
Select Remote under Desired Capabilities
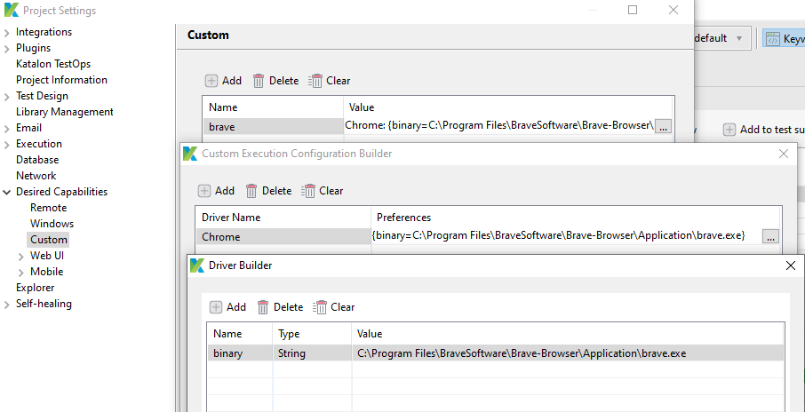point(49,208)
